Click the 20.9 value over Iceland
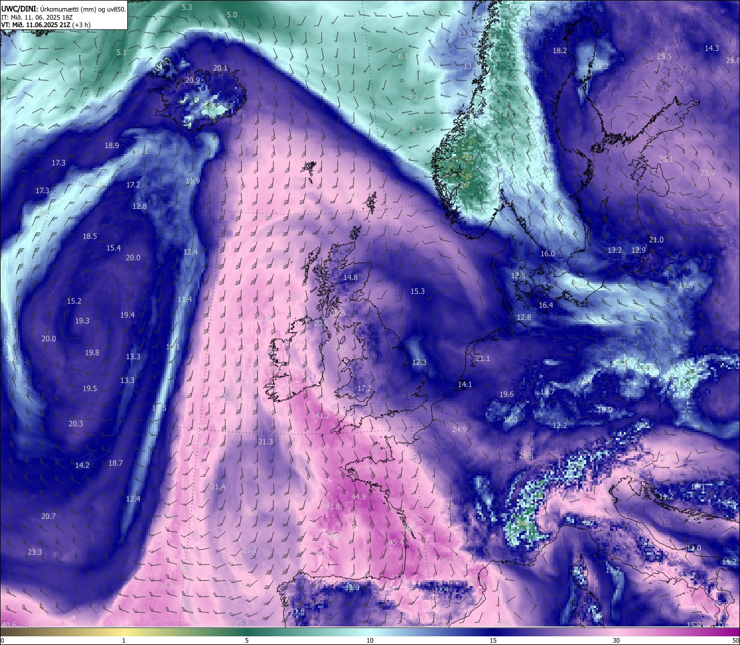Screen dimensions: 740x645 click(193, 80)
